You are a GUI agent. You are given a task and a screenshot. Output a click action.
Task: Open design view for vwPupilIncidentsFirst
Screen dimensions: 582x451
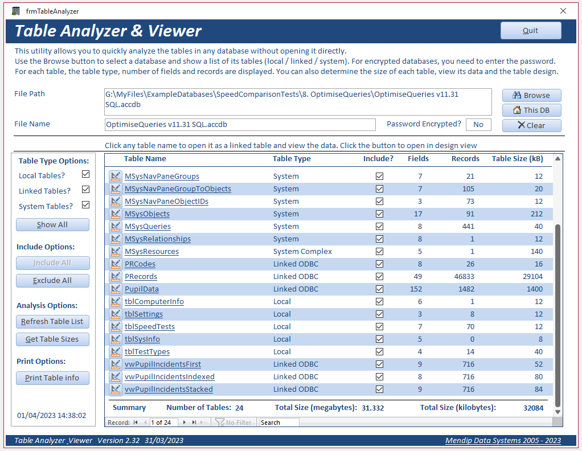(x=116, y=364)
